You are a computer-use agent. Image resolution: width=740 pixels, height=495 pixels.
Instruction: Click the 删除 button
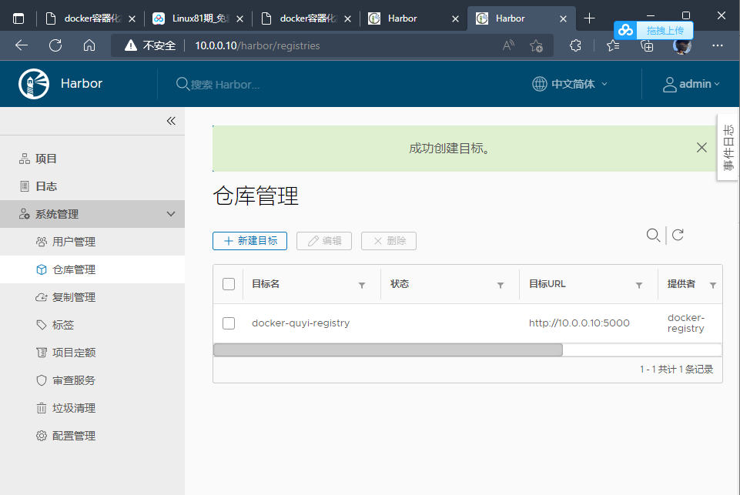click(388, 241)
